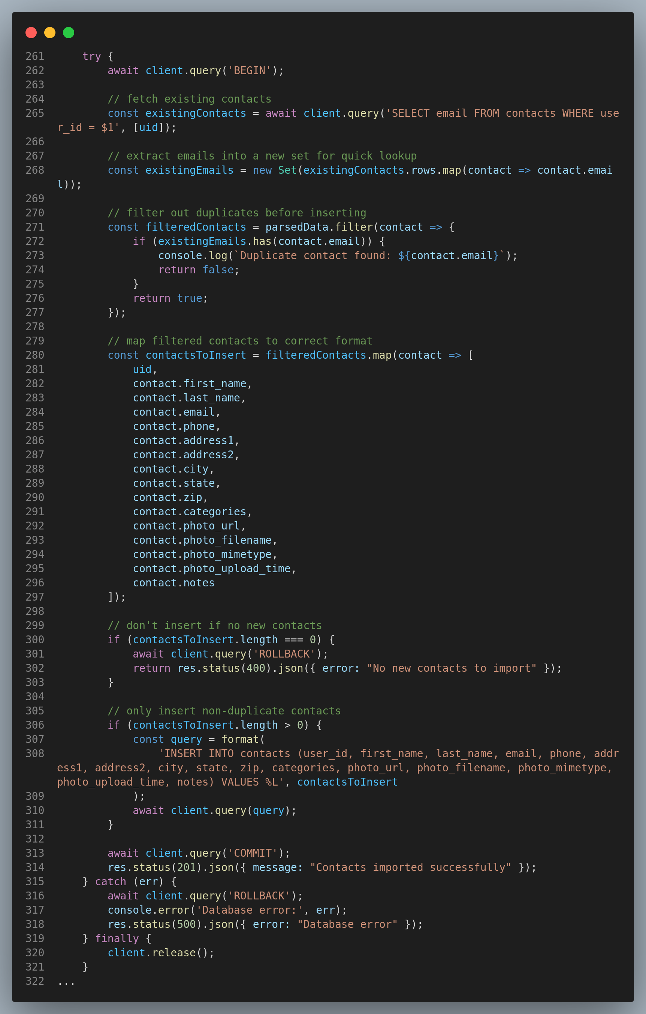The width and height of the screenshot is (646, 1014).
Task: Click 'contact.photo_filename' line
Action: coord(205,540)
